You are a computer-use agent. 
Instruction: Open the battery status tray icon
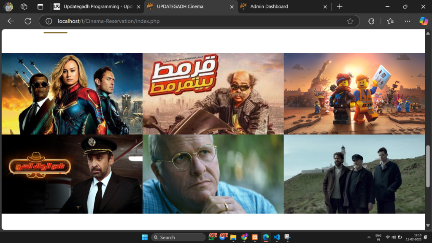tap(400, 237)
